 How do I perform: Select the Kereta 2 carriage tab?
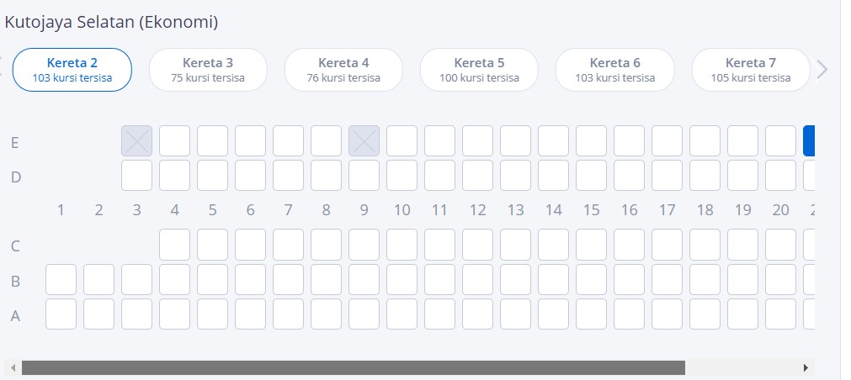point(72,70)
